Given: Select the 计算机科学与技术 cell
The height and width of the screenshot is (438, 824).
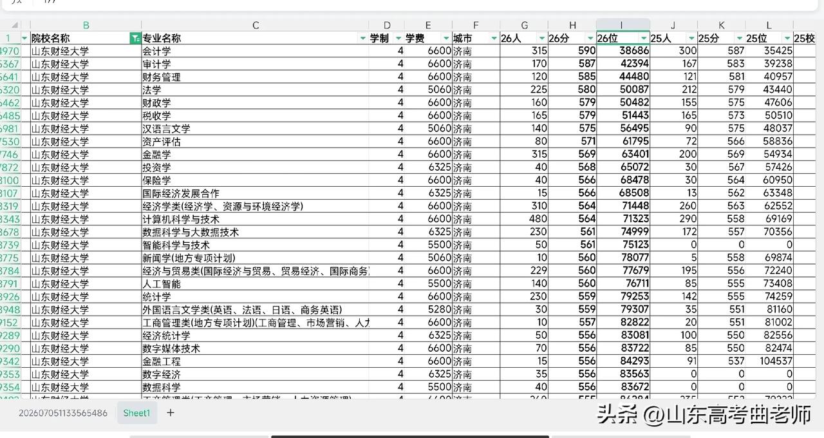Looking at the screenshot, I should point(255,219).
